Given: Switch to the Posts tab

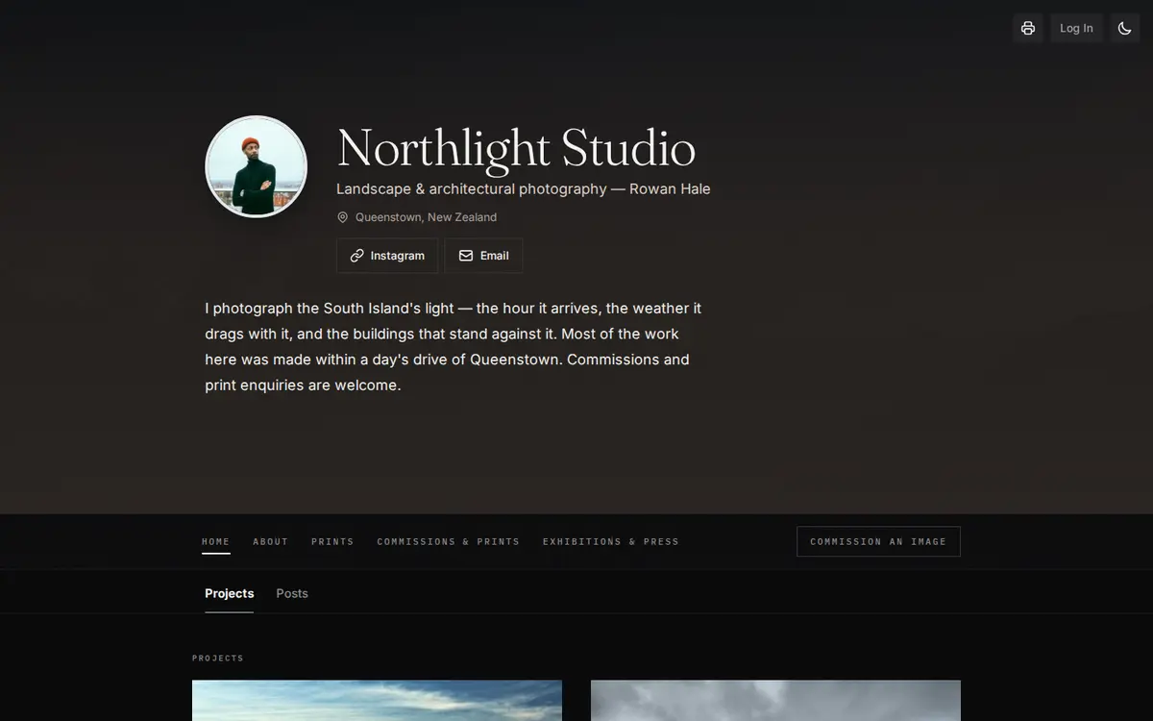Looking at the screenshot, I should [292, 593].
